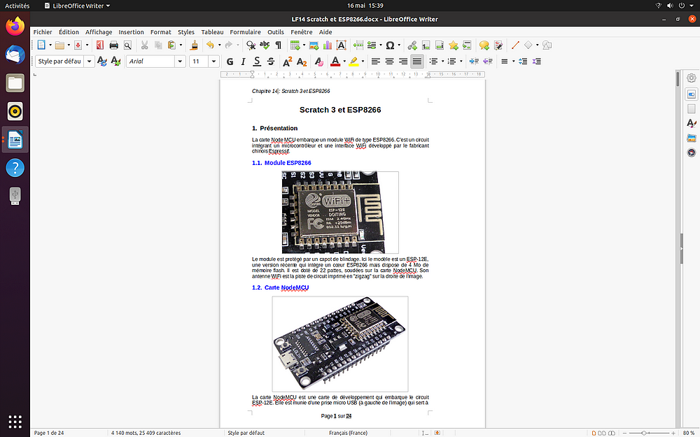Open the Files manager in the dock
The image size is (700, 437).
15,83
